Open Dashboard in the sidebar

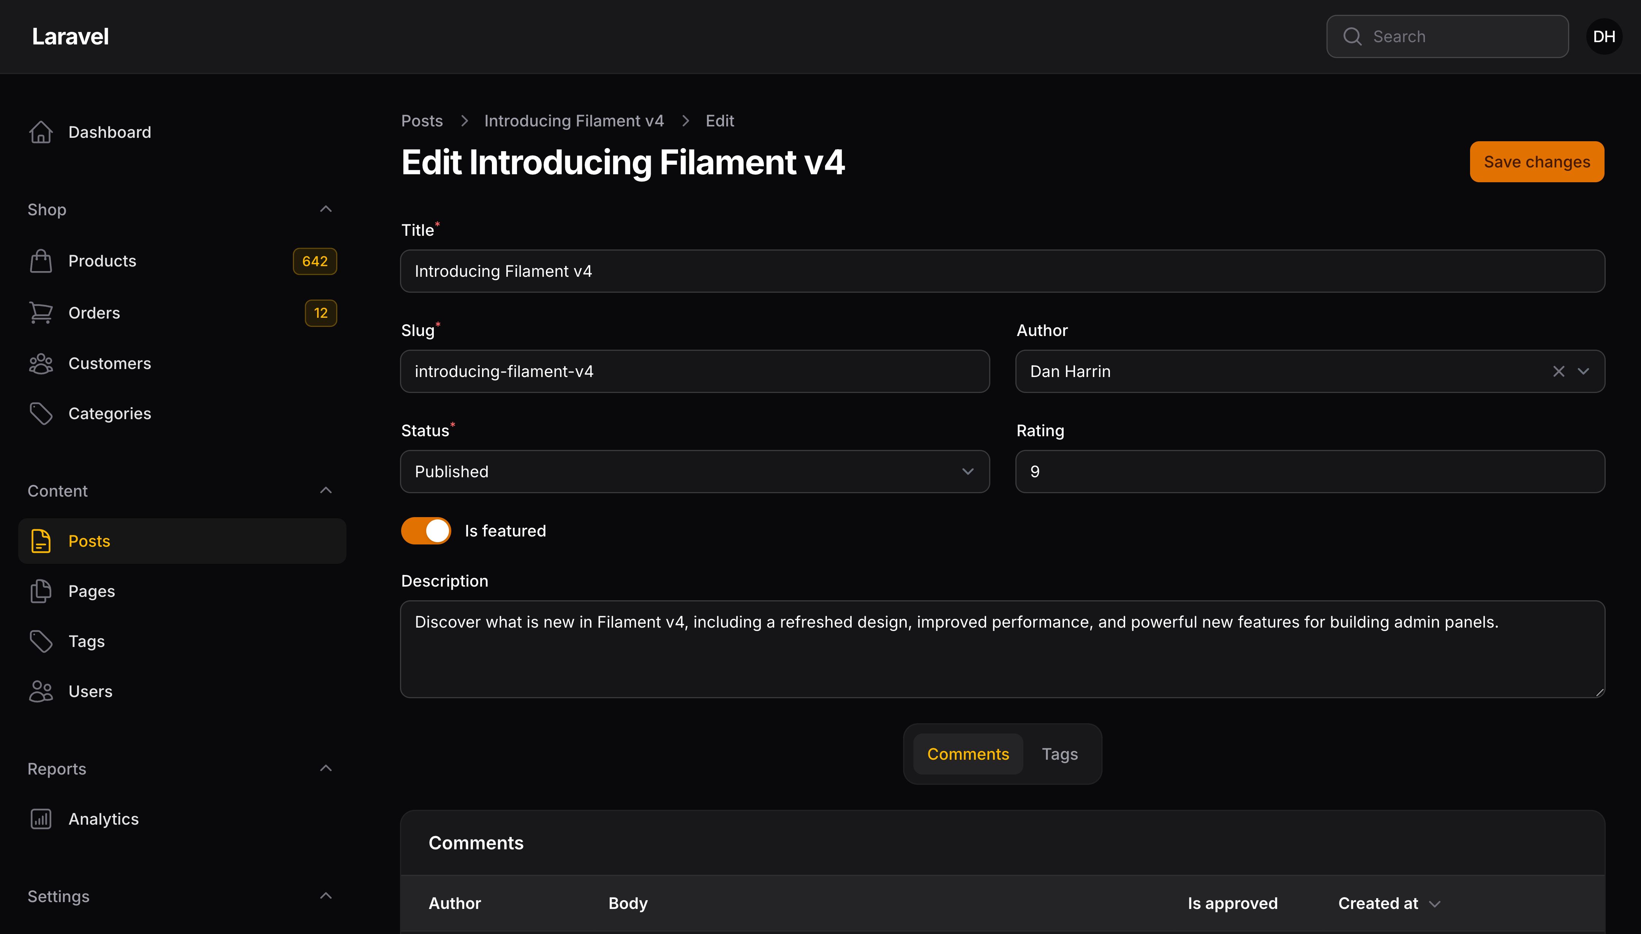(182, 132)
